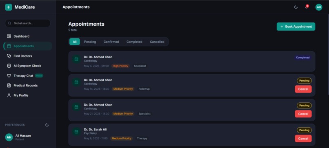
Task: Click the May 21, 2026 - 14:30 date
Action: point(96,114)
